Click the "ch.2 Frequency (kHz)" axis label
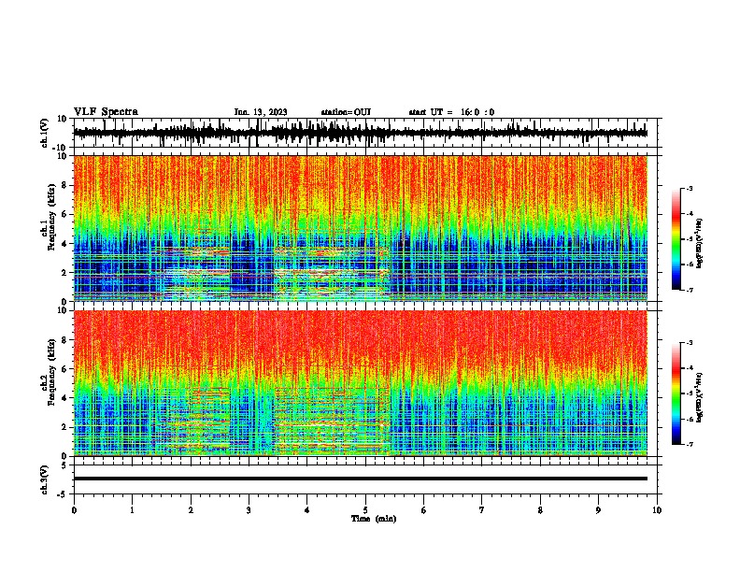The height and width of the screenshot is (572, 740). coord(48,373)
